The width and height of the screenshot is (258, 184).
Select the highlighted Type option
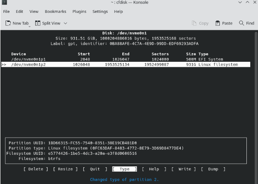pos(124,169)
